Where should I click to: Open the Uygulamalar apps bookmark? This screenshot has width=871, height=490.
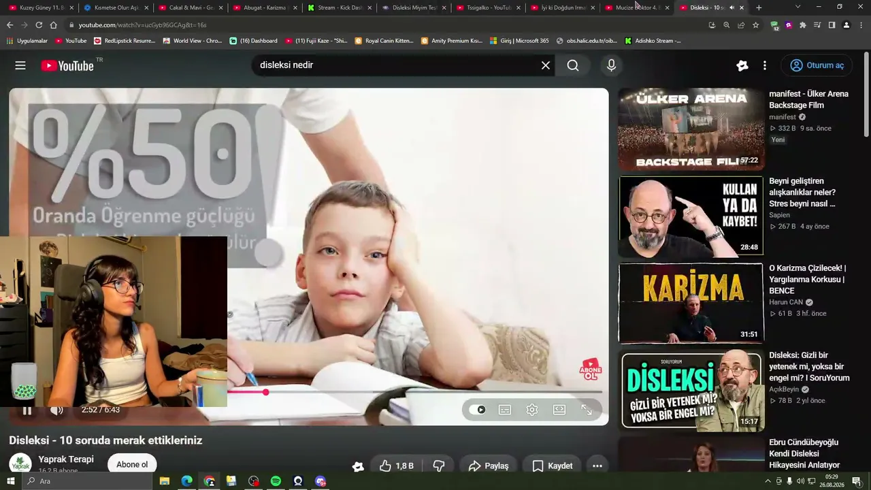[27, 41]
